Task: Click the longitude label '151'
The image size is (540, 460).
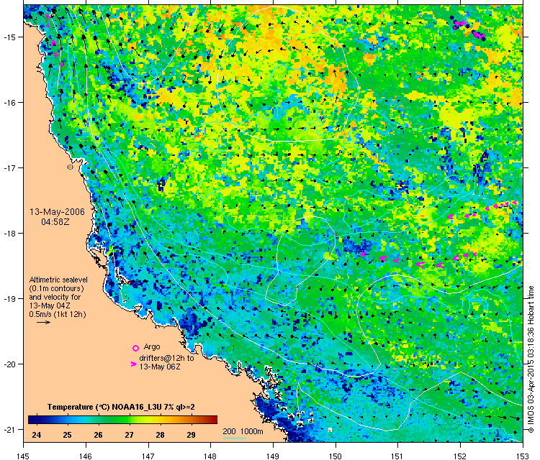Action: click(x=397, y=456)
